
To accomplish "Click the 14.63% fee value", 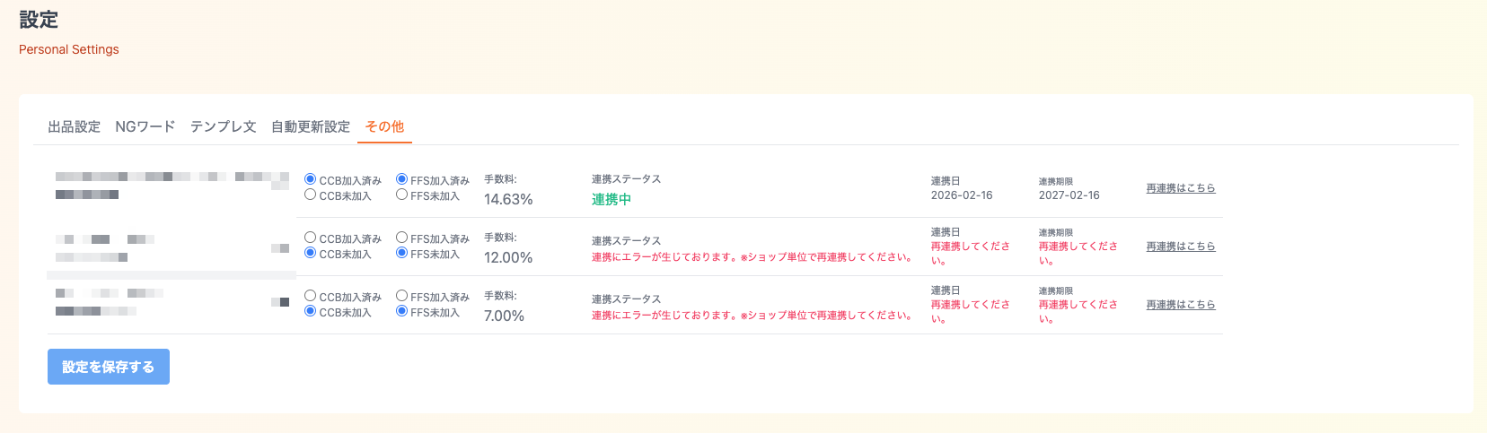I will point(508,199).
